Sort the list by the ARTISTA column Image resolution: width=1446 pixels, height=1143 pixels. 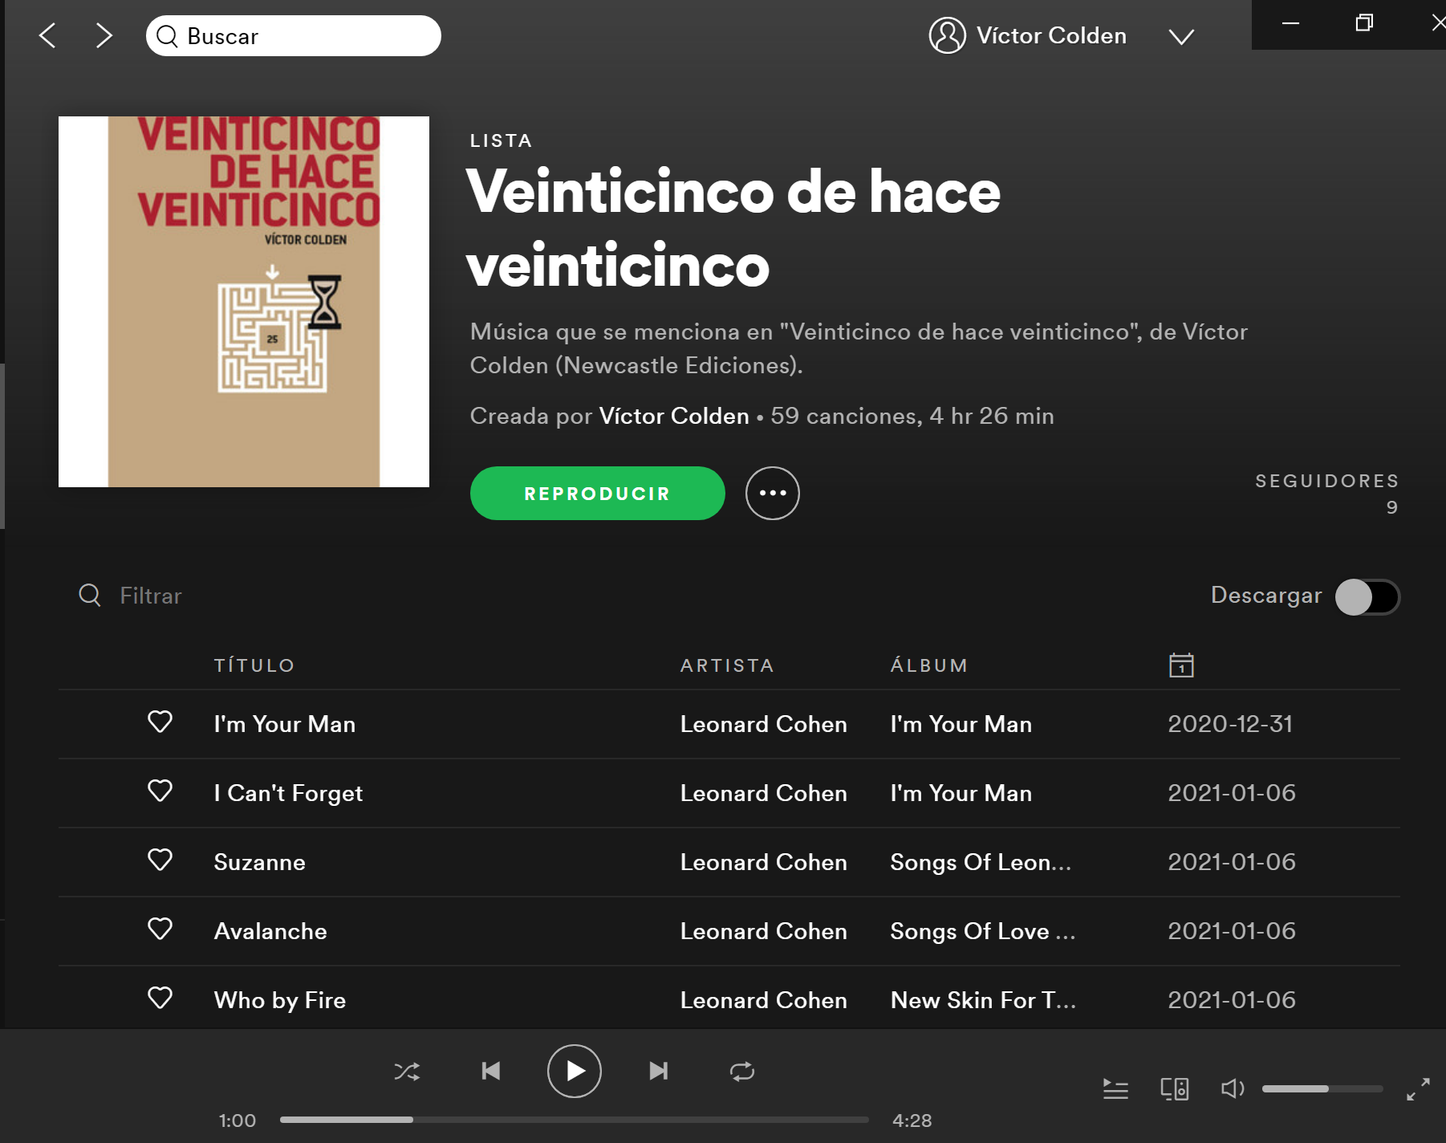pos(726,665)
